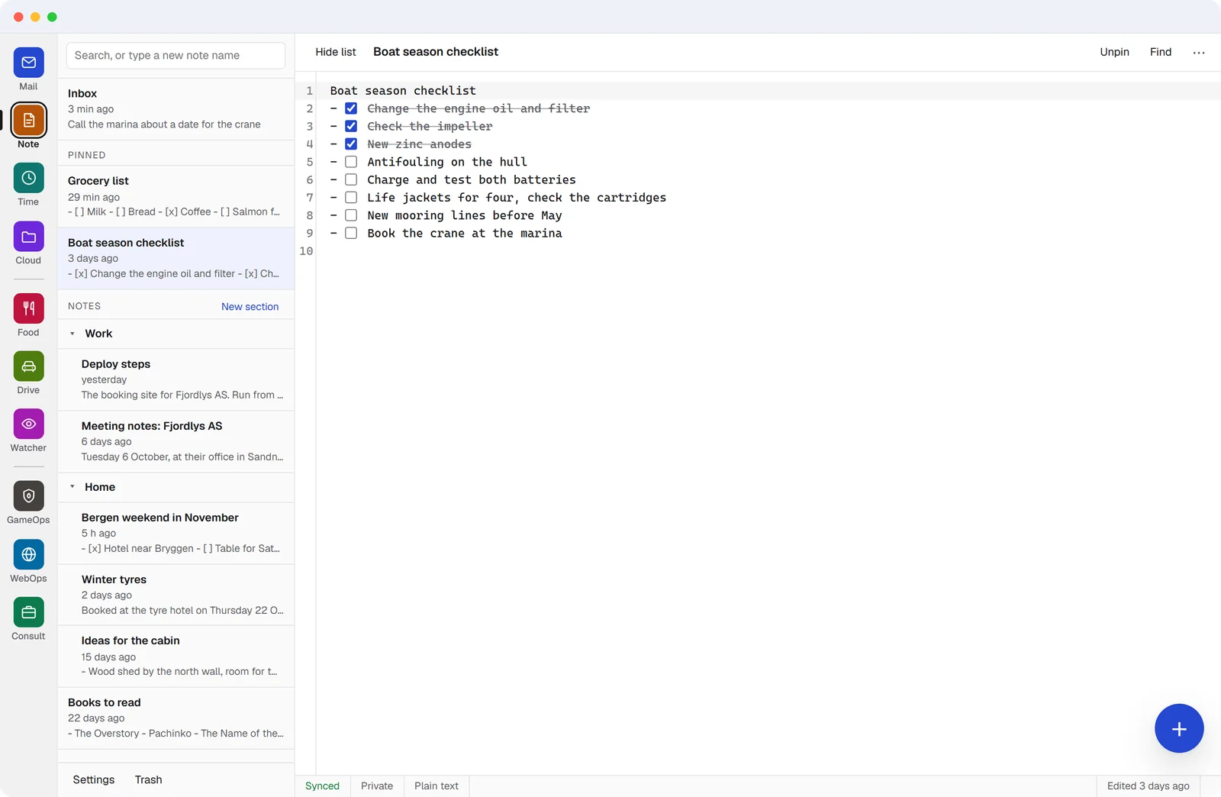Click the Private status entry
Image resolution: width=1221 pixels, height=797 pixels.
coord(377,786)
